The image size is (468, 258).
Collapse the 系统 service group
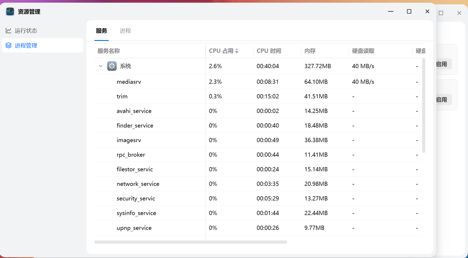(100, 66)
